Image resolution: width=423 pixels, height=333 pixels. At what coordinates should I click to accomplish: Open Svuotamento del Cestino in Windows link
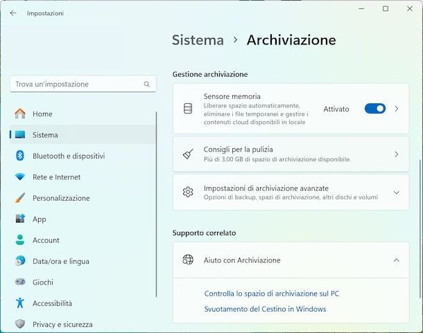265,309
